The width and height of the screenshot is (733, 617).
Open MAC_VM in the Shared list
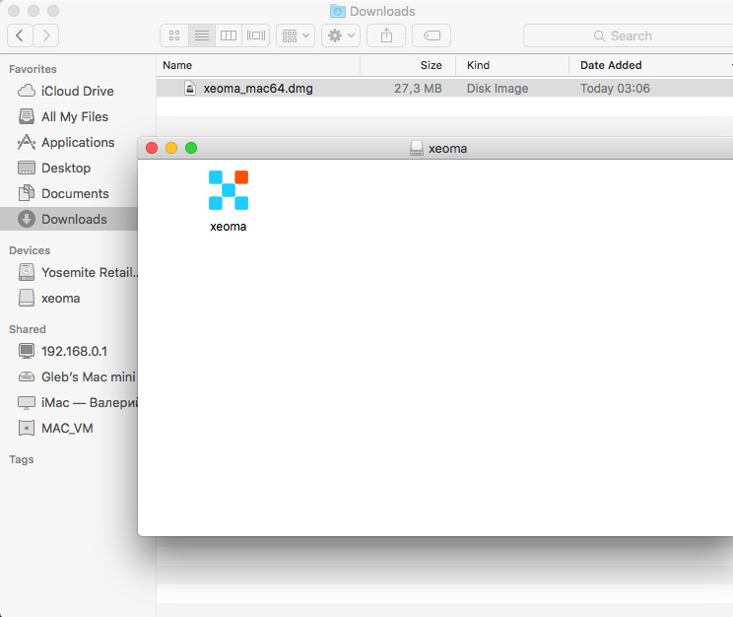67,428
